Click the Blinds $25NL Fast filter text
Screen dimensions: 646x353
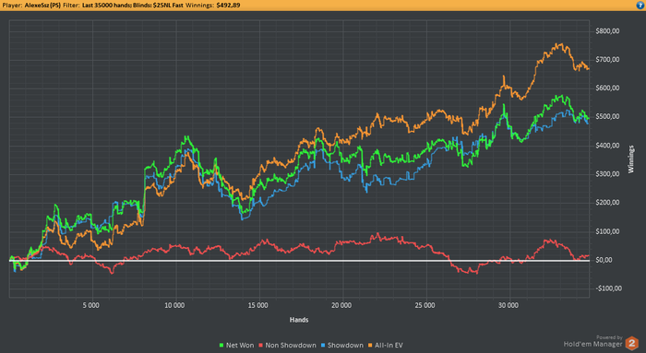tap(158, 6)
